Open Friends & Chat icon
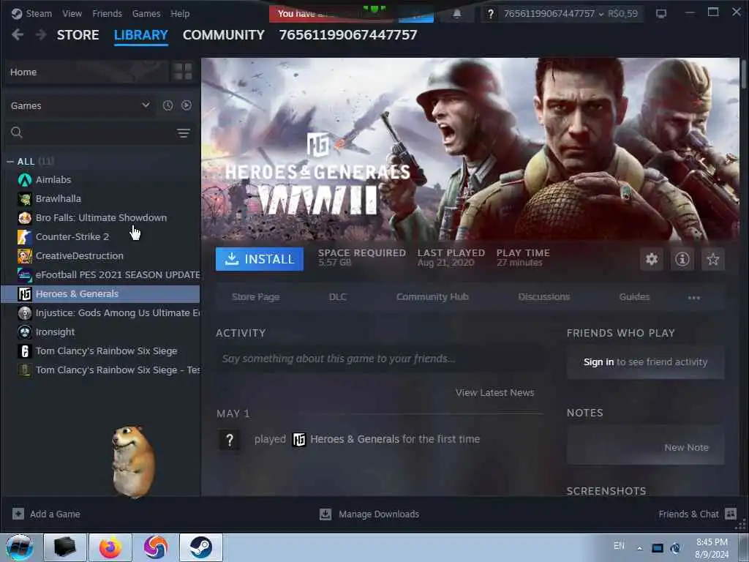 point(731,514)
